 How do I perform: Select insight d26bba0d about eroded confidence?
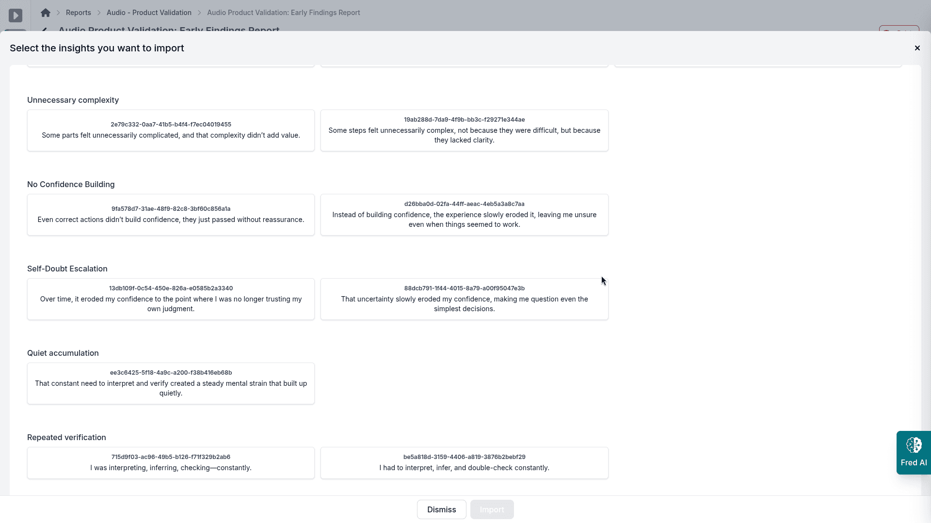(465, 215)
